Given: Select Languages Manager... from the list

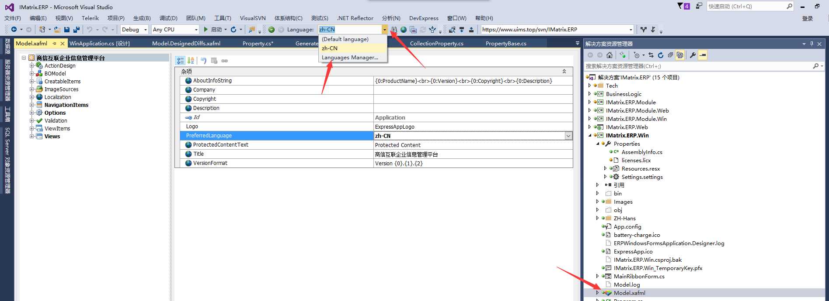Looking at the screenshot, I should [x=353, y=57].
